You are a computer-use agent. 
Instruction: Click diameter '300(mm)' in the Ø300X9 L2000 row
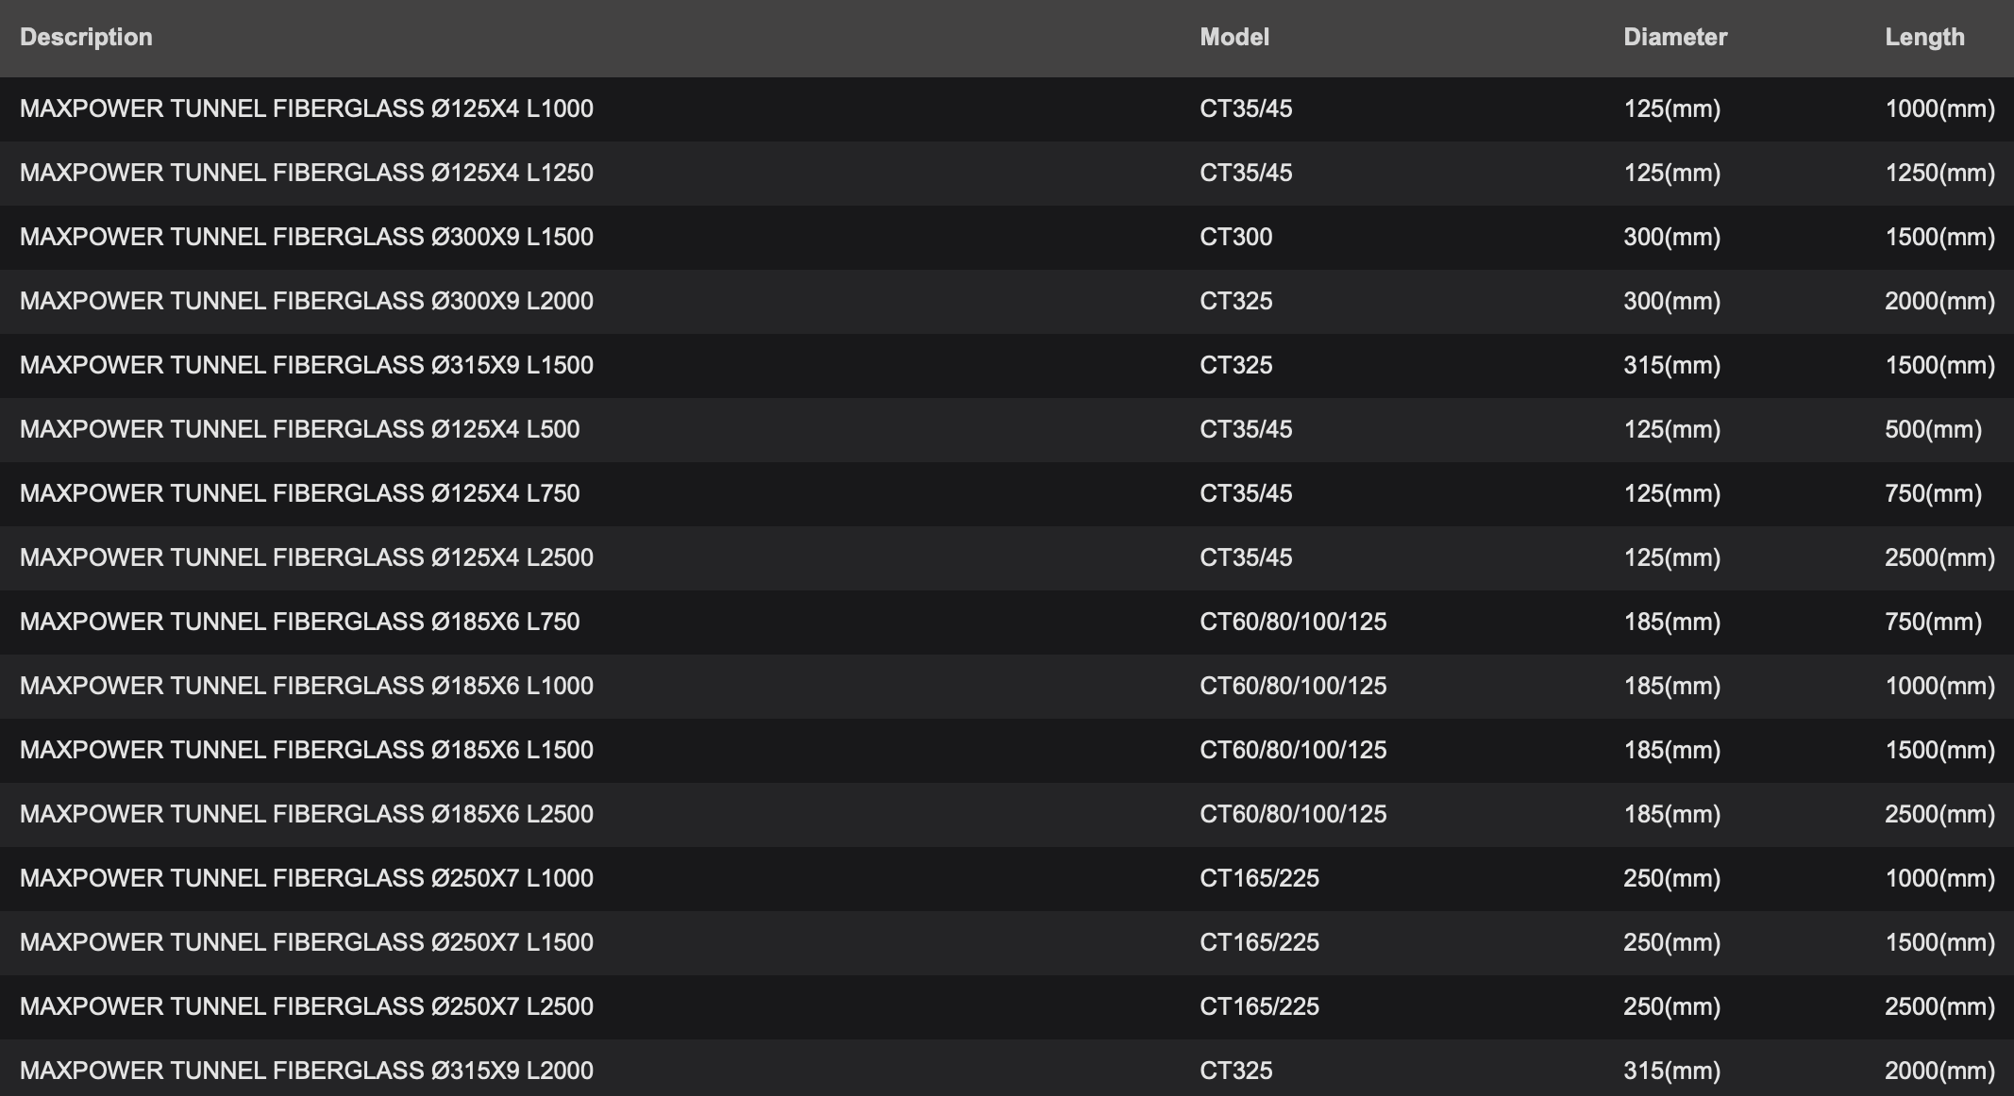pos(1672,301)
